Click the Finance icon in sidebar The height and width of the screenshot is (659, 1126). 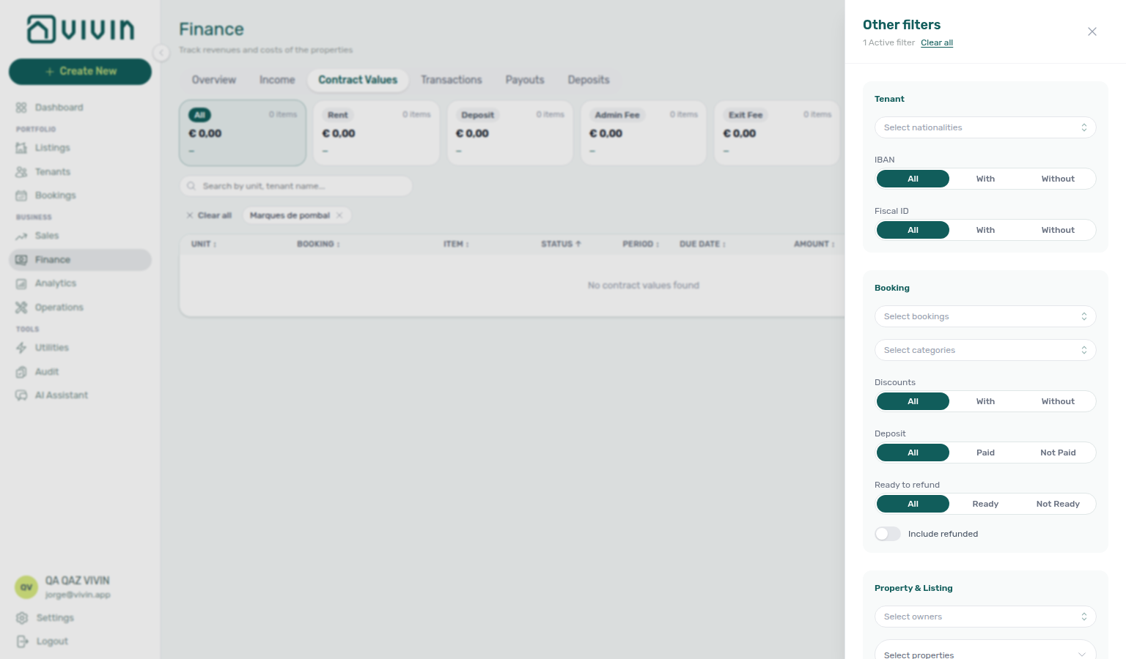coord(21,260)
